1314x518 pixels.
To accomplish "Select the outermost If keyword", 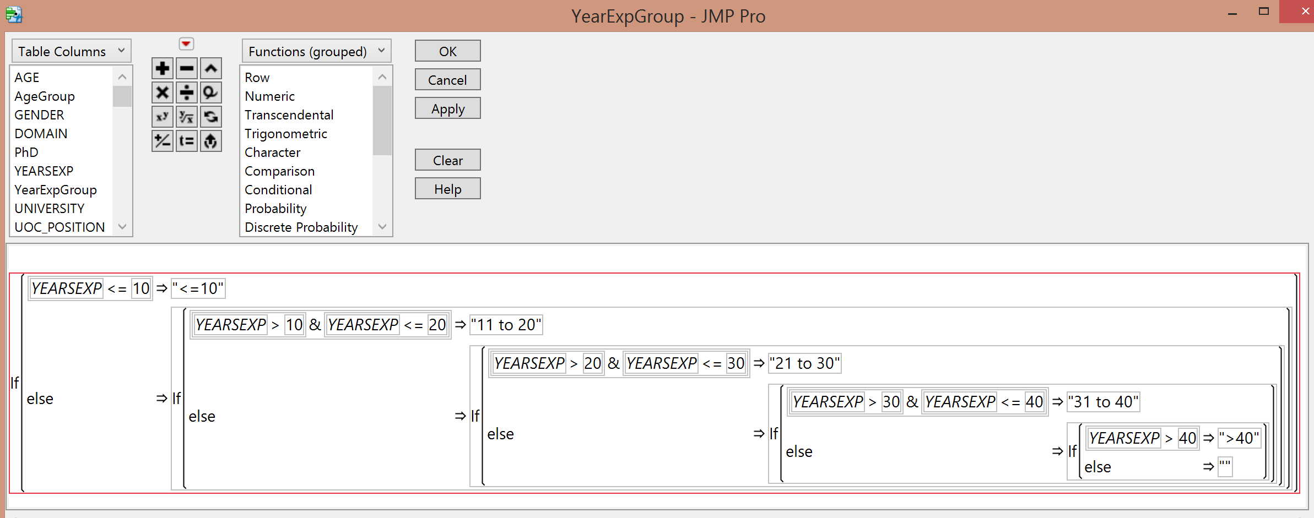I will (x=15, y=383).
